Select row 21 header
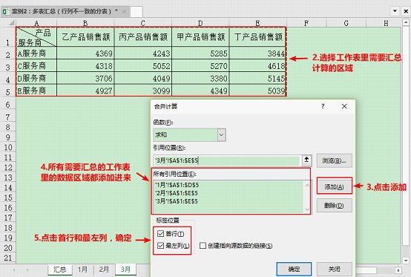The width and height of the screenshot is (411, 277). pyautogui.click(x=8, y=258)
